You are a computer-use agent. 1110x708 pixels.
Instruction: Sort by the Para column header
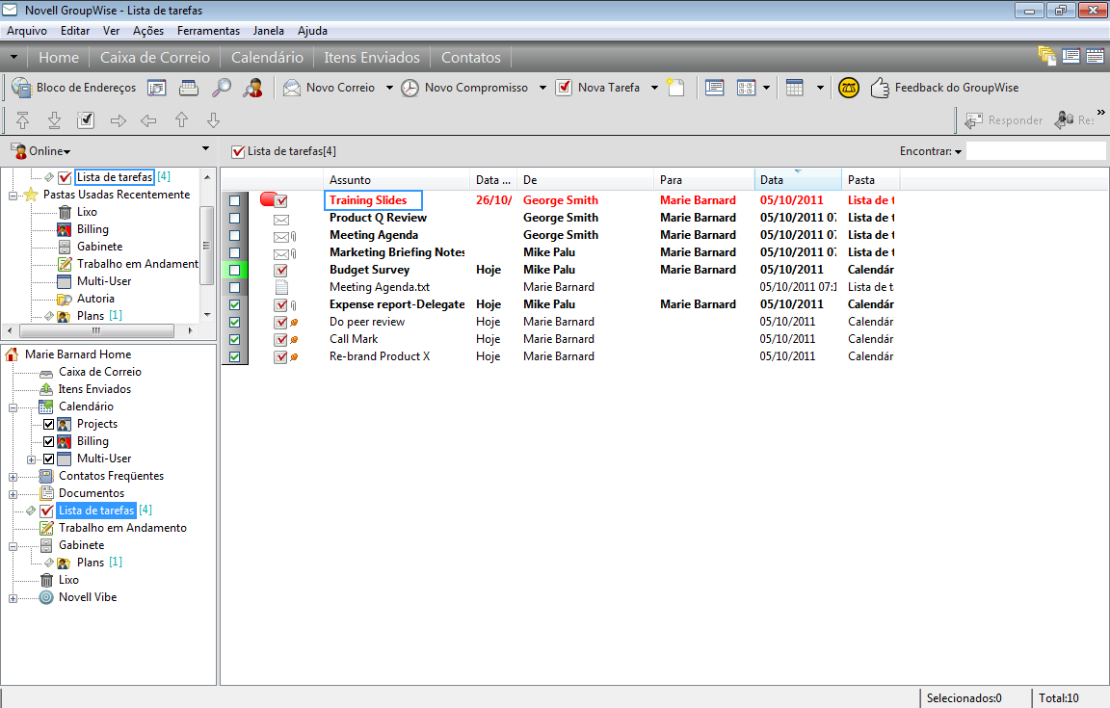click(x=704, y=180)
